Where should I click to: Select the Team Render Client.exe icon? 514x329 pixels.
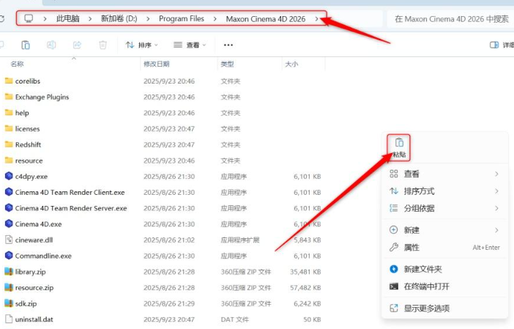9,192
